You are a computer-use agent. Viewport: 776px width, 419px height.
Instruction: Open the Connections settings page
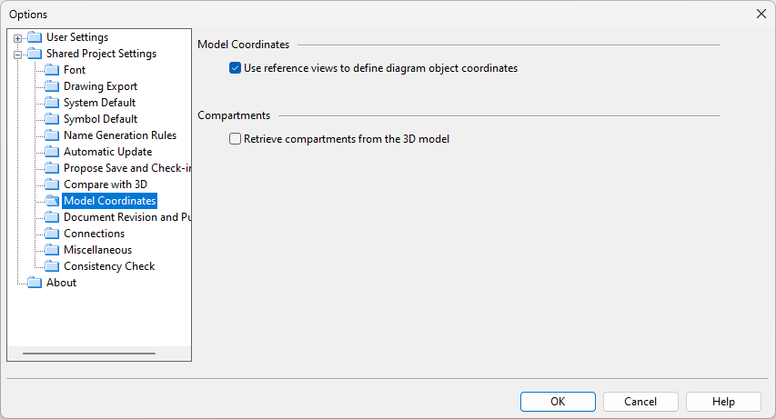[94, 234]
